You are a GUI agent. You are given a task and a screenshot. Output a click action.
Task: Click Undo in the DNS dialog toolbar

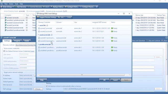click(69, 17)
